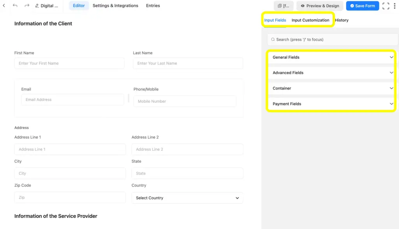The height and width of the screenshot is (229, 399).
Task: Select 'Information of the Service Provider' heading
Action: (56, 216)
